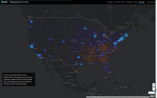Image resolution: width=157 pixels, height=98 pixels.
Task: Click the Esri globe logo in header
Action: point(4,2)
